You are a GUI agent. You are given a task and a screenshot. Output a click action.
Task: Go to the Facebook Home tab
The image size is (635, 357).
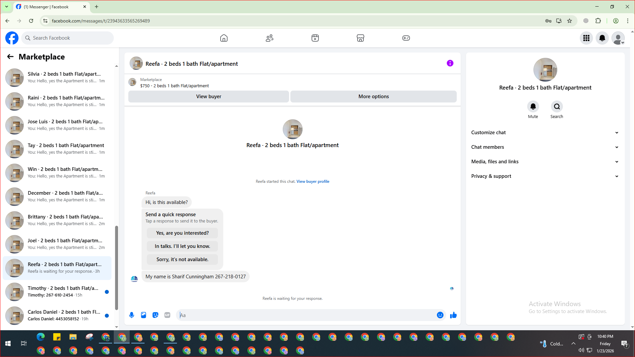tap(224, 38)
